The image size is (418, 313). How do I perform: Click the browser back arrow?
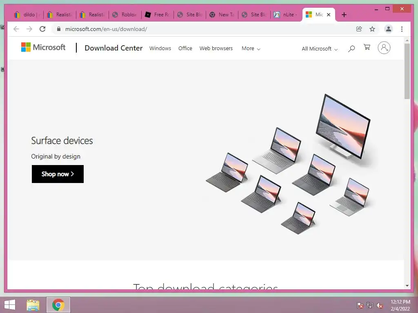pyautogui.click(x=16, y=29)
